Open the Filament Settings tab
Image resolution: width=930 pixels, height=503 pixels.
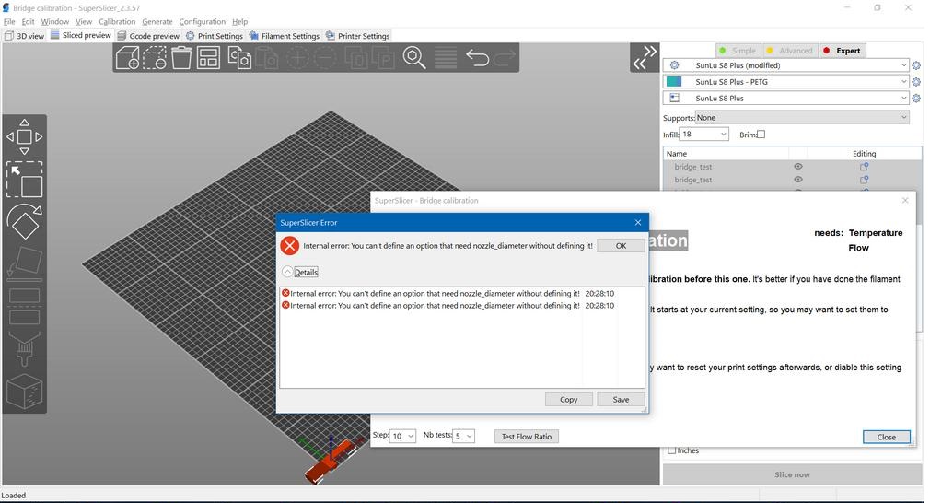285,36
